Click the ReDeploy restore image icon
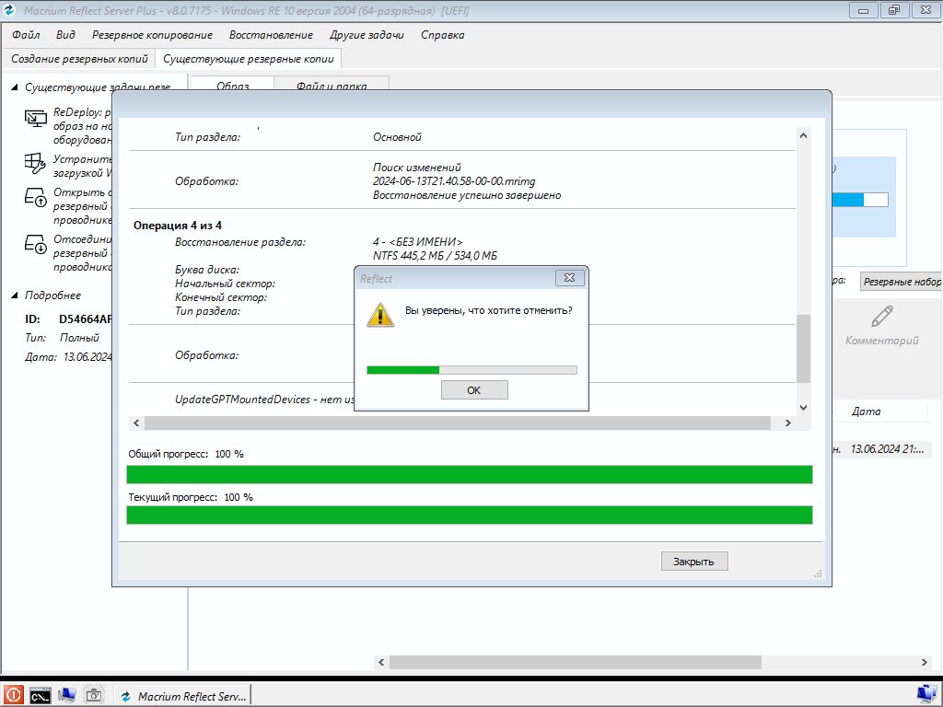Screen dimensions: 943x707 35,118
